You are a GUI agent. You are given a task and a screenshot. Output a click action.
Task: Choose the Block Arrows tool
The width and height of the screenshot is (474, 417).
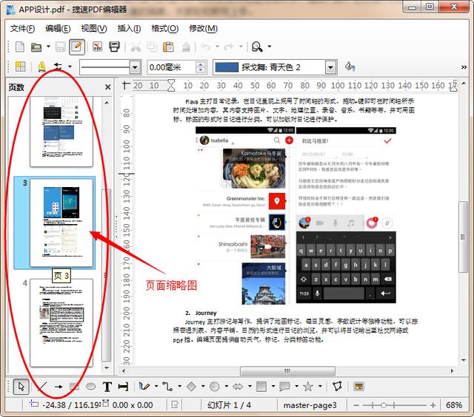[238, 386]
